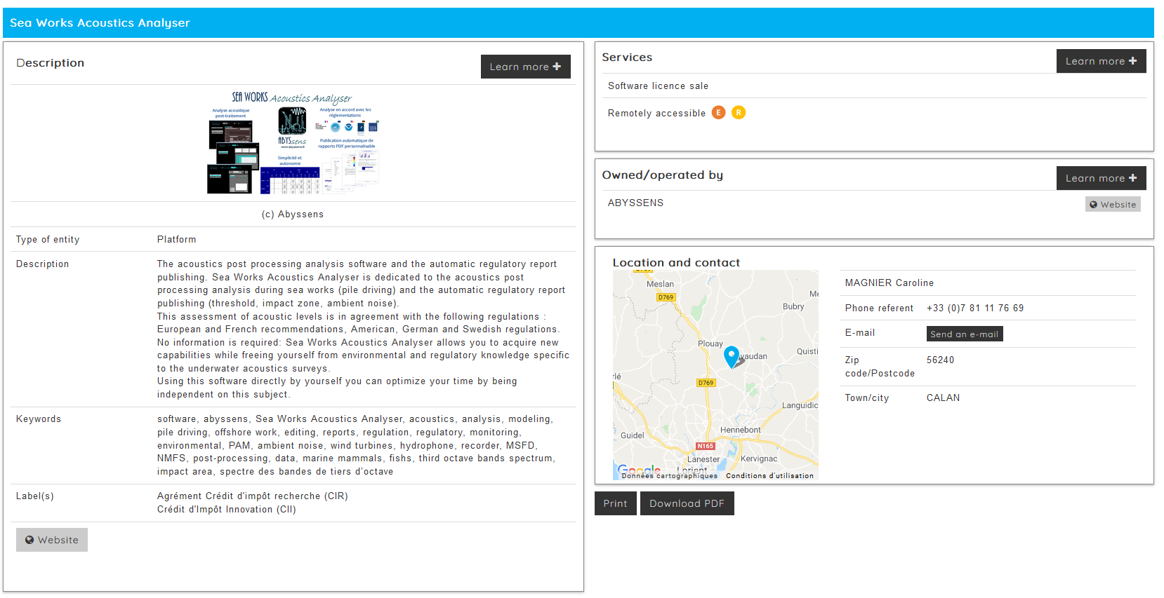Open ABYSSENS Website button
1164x598 pixels.
tap(1113, 204)
